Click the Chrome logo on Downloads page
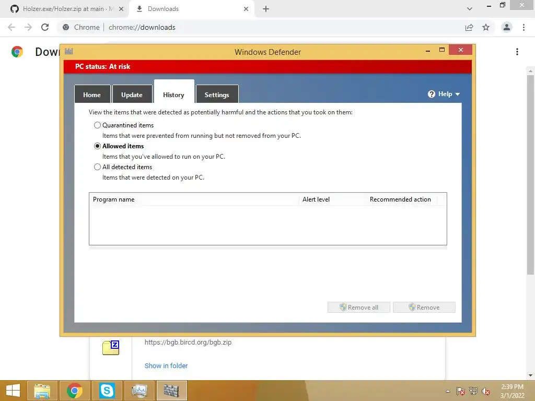The image size is (535, 401). (17, 52)
